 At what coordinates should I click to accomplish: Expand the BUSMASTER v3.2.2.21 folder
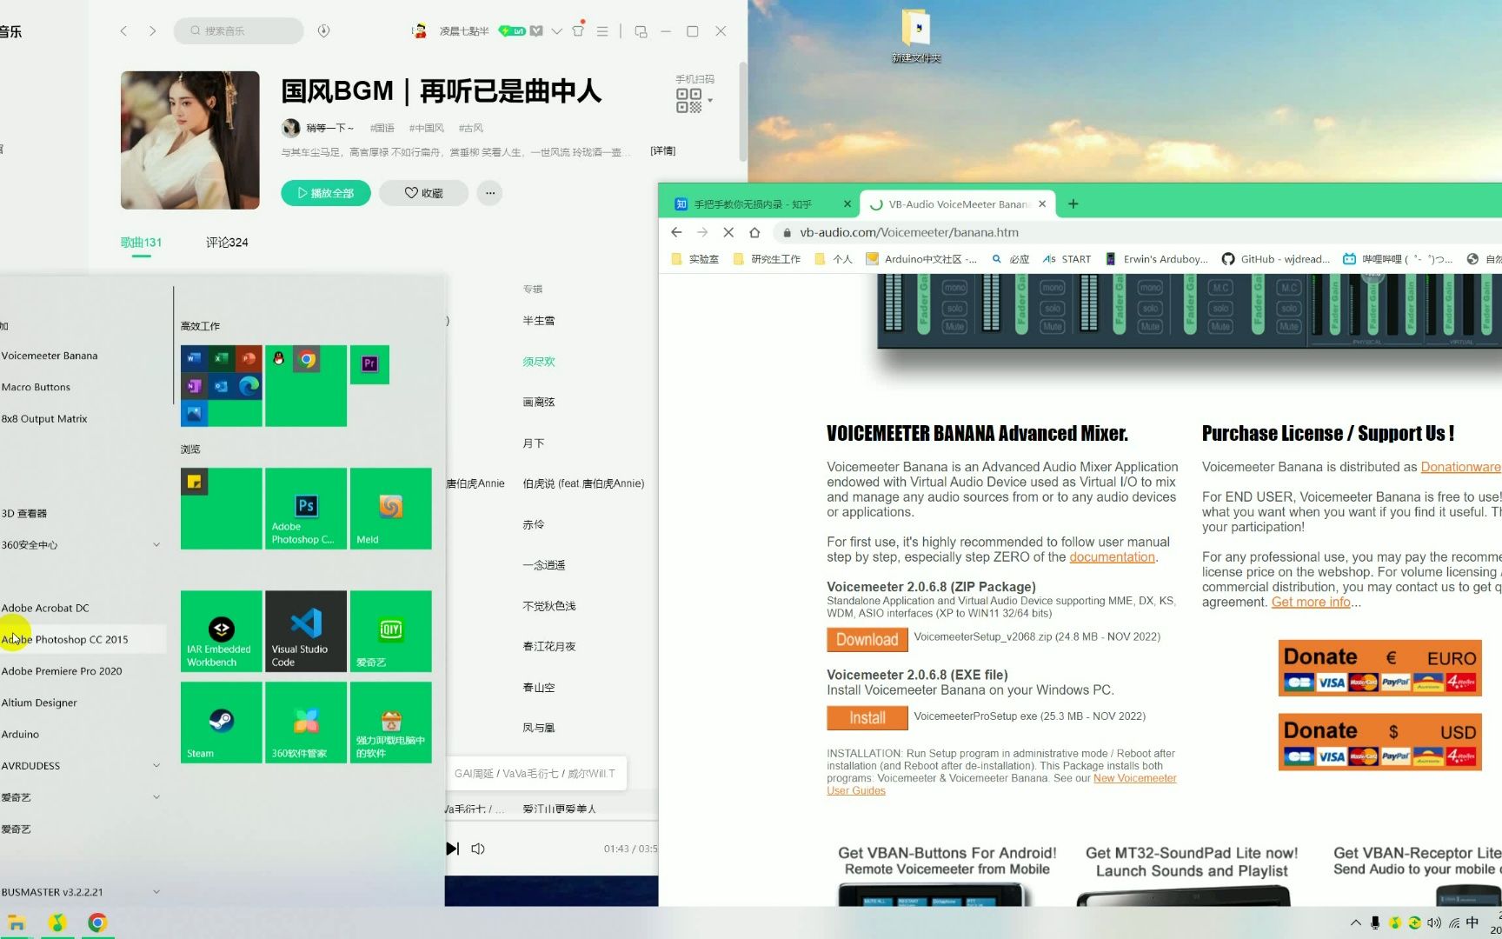(156, 892)
